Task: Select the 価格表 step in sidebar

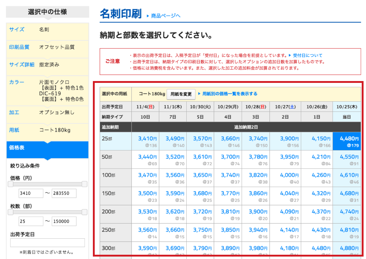Action: [47, 148]
